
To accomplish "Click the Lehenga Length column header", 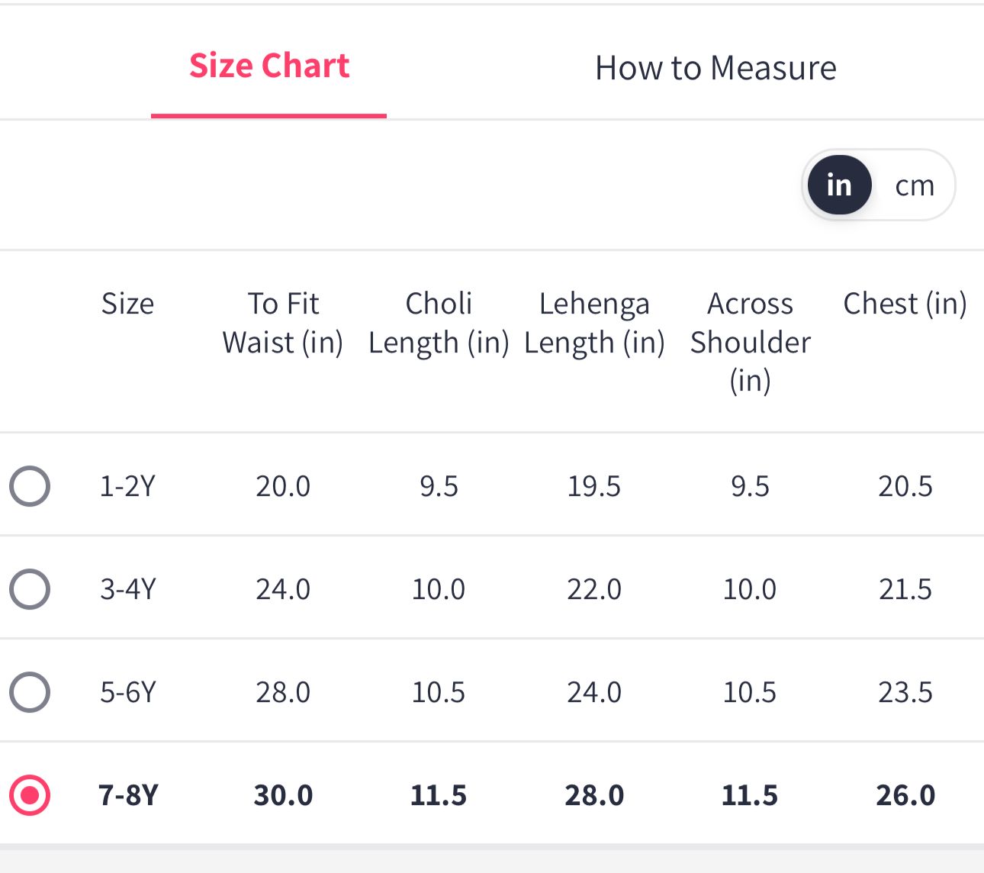I will [x=594, y=323].
